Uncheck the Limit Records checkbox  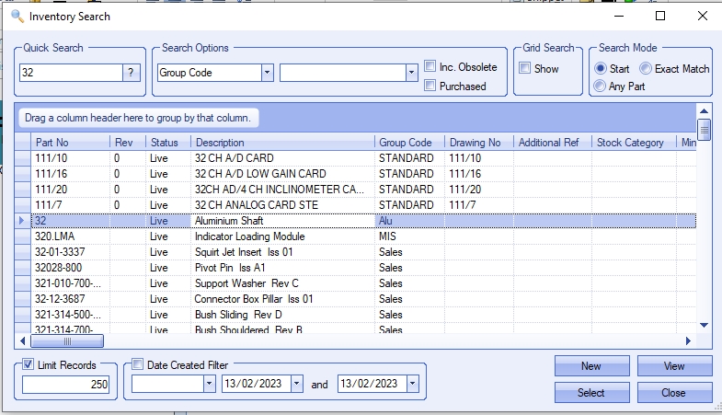(29, 365)
